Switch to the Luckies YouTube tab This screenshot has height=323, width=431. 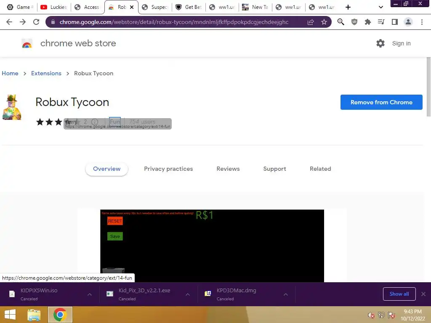[54, 7]
